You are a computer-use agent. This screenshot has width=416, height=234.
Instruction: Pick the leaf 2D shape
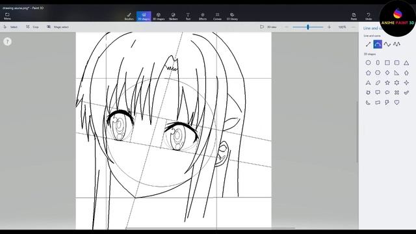click(x=378, y=83)
